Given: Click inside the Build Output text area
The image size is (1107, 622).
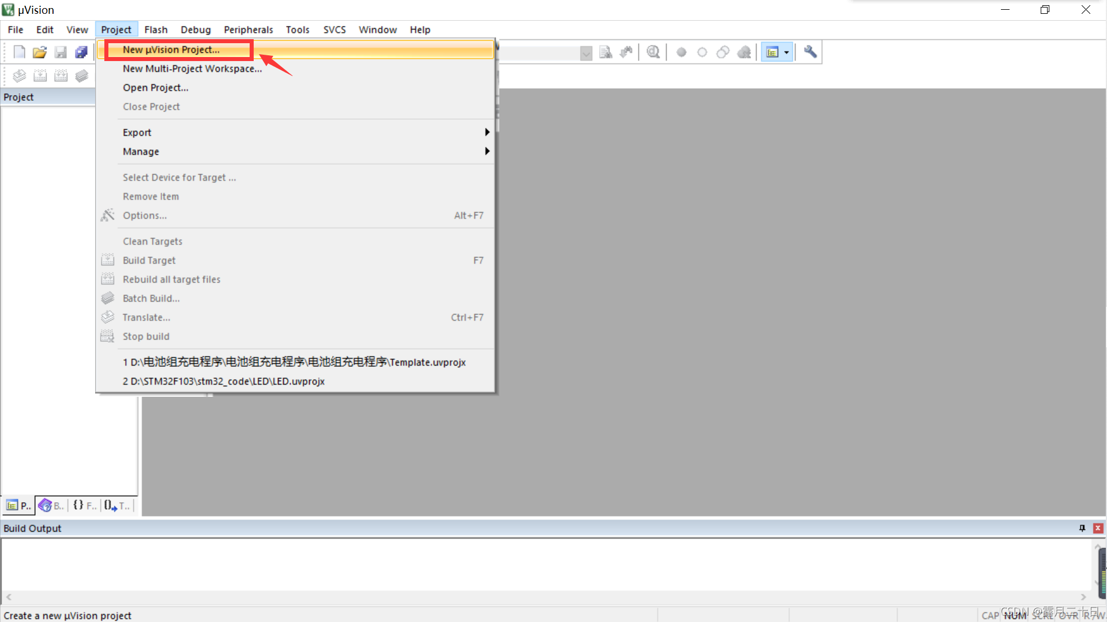Looking at the screenshot, I should coord(547,564).
